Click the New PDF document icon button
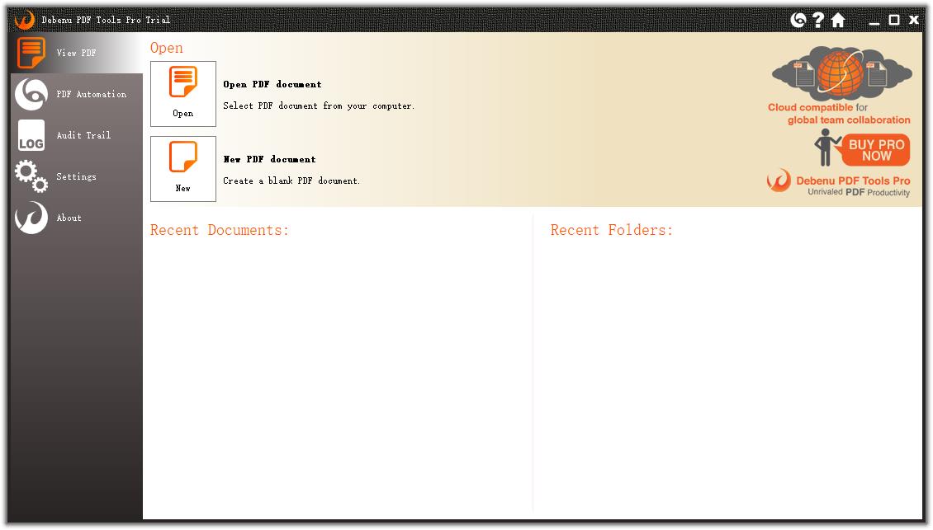 click(x=183, y=169)
